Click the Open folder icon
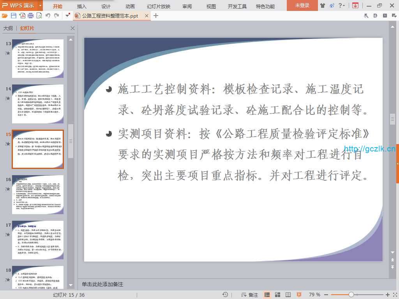Screen dimensions: 399x299 (x=5, y=16)
